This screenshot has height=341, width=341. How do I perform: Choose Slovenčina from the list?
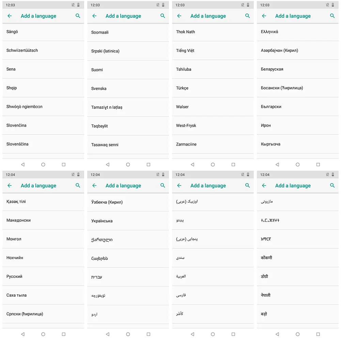(x=43, y=125)
